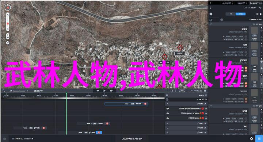Toggle visibility of layer 501090

pyautogui.click(x=168, y=109)
